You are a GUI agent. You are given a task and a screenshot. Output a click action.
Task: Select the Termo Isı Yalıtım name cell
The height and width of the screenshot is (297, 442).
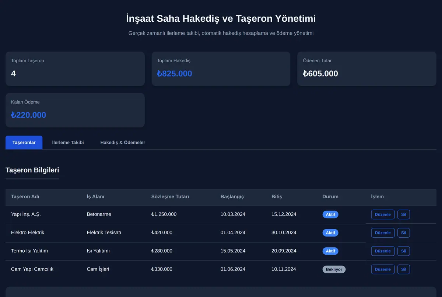[29, 251]
